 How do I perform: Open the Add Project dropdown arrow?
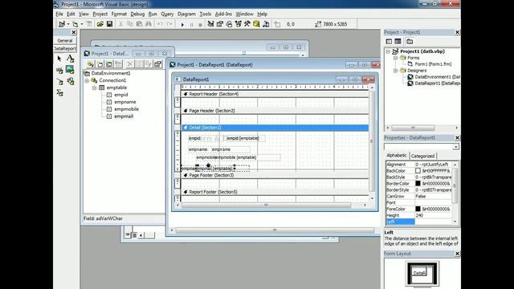[x=67, y=24]
